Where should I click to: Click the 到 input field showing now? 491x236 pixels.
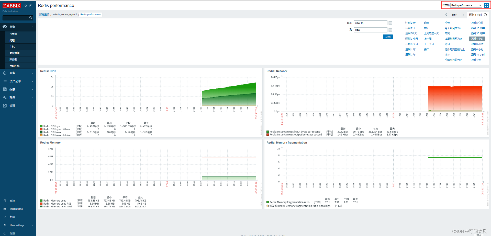(371, 30)
